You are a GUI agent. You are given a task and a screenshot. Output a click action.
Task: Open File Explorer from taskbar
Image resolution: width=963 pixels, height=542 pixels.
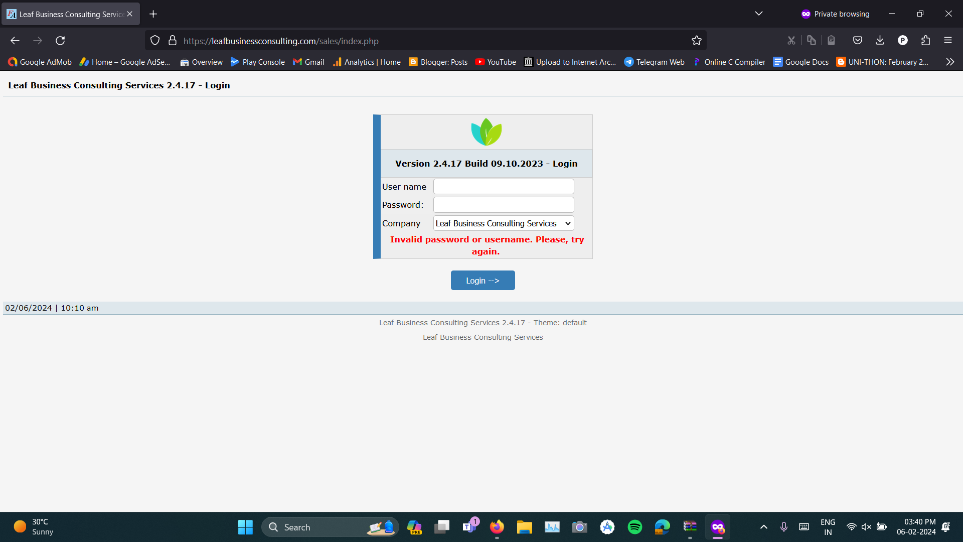pos(525,527)
